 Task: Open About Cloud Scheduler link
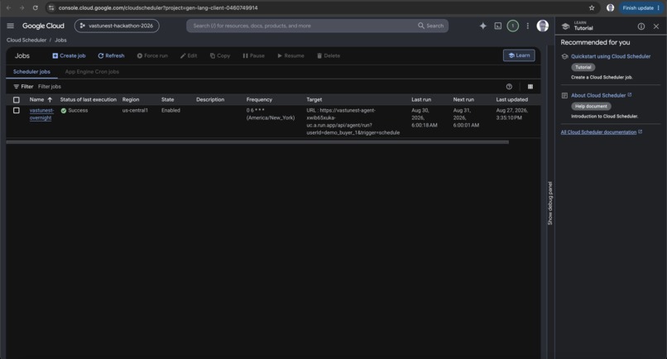(x=598, y=95)
